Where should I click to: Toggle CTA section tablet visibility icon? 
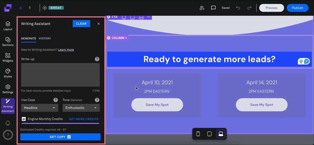132,17
